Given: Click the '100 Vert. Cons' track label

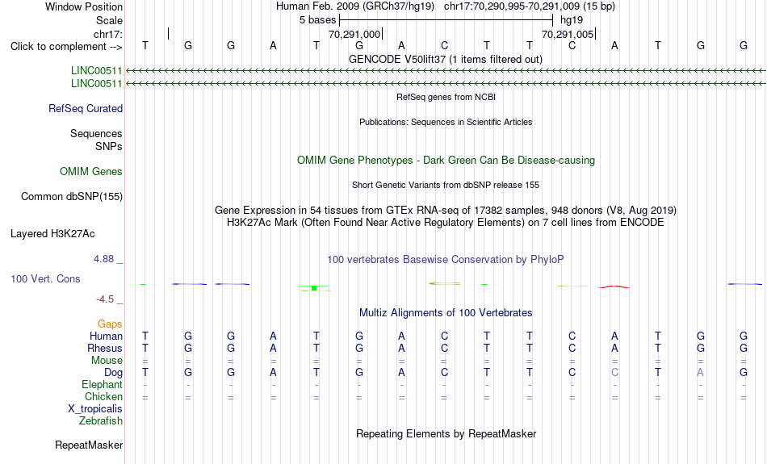Looking at the screenshot, I should tap(45, 278).
